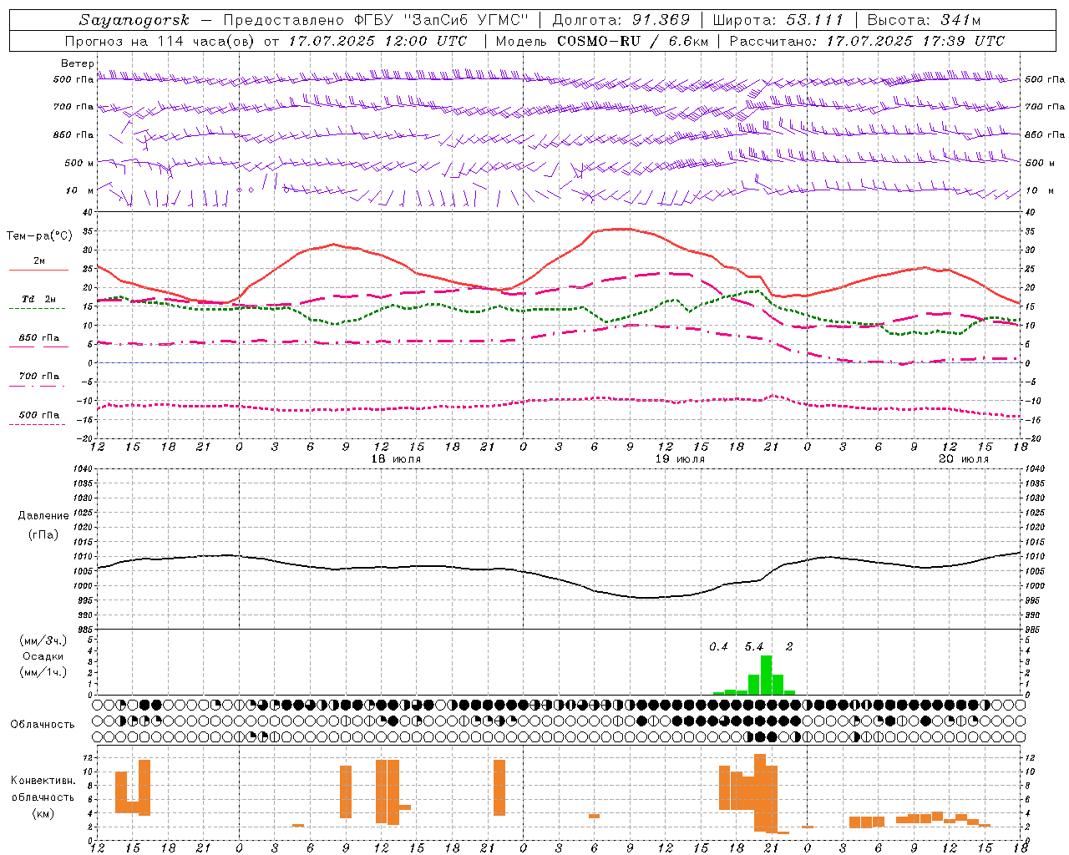This screenshot has height=855, width=1069.
Task: Click the Давление pressure label
Action: (43, 516)
